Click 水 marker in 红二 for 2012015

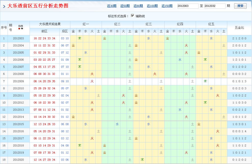[117, 124]
